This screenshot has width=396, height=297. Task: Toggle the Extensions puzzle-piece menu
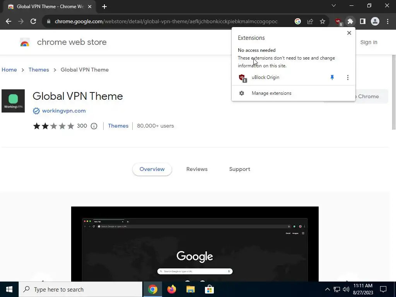point(350,22)
